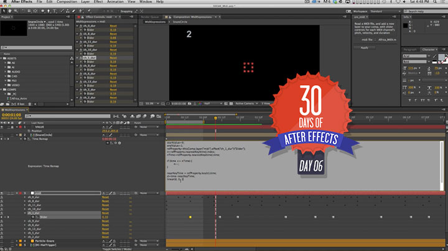This screenshot has width=448, height=251.
Task: Click the Toggle Switches / Modes button
Action: coord(117,249)
